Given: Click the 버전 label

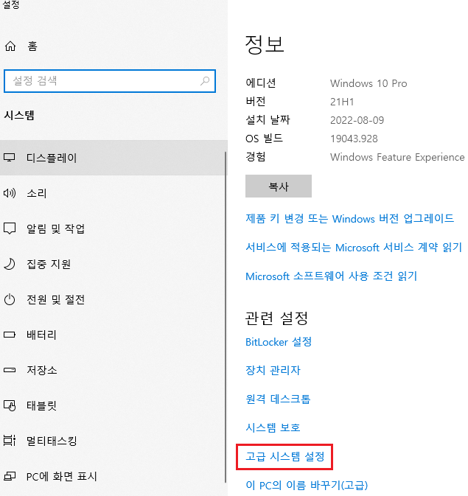Looking at the screenshot, I should click(x=256, y=101).
